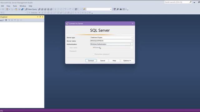Open the View menu

8,6
